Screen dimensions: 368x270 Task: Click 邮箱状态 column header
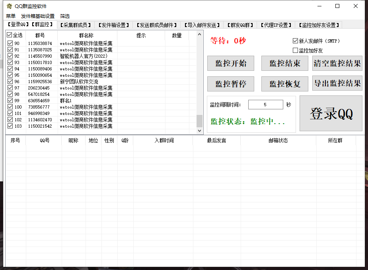(278, 140)
